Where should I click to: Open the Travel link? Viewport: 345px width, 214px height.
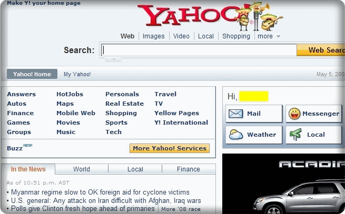tap(165, 94)
